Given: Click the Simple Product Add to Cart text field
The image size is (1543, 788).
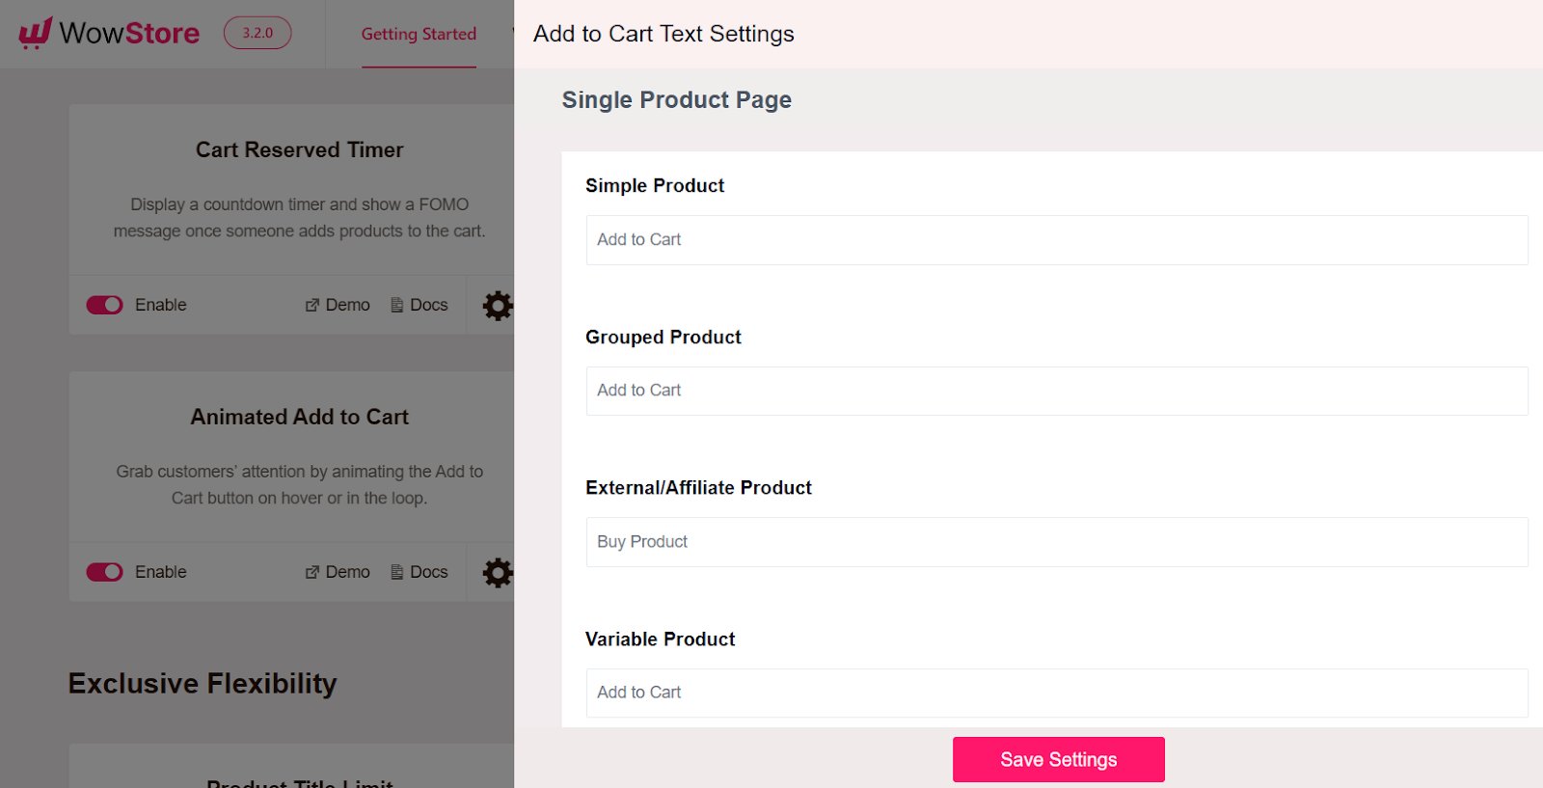Looking at the screenshot, I should [x=1057, y=239].
